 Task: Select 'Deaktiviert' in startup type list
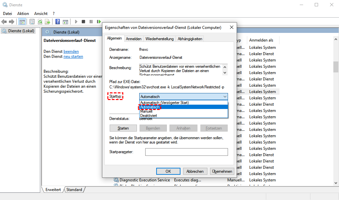point(149,116)
